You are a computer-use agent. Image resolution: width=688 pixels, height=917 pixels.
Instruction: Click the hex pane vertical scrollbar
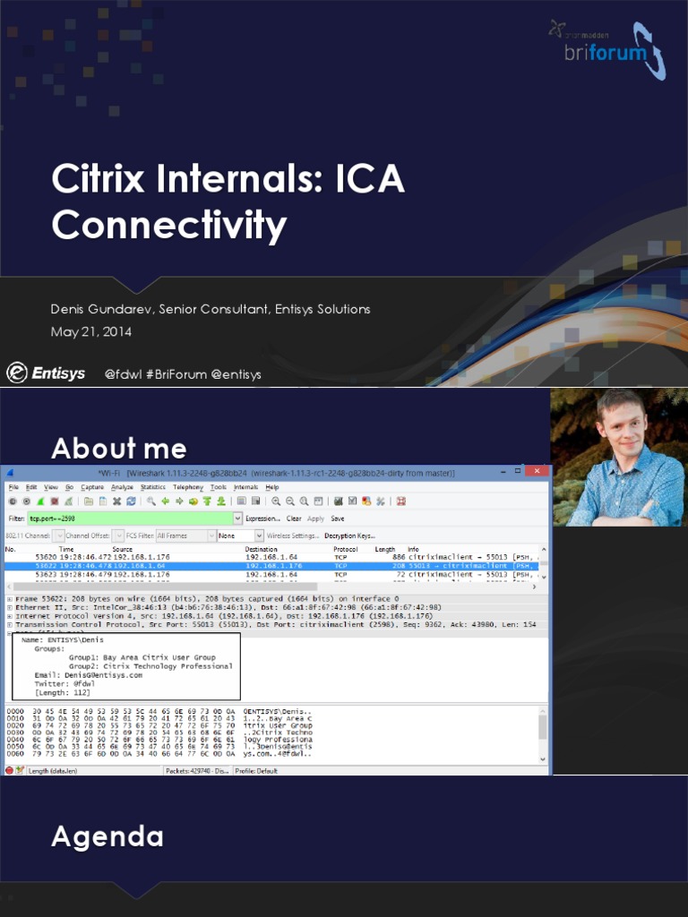pos(543,728)
